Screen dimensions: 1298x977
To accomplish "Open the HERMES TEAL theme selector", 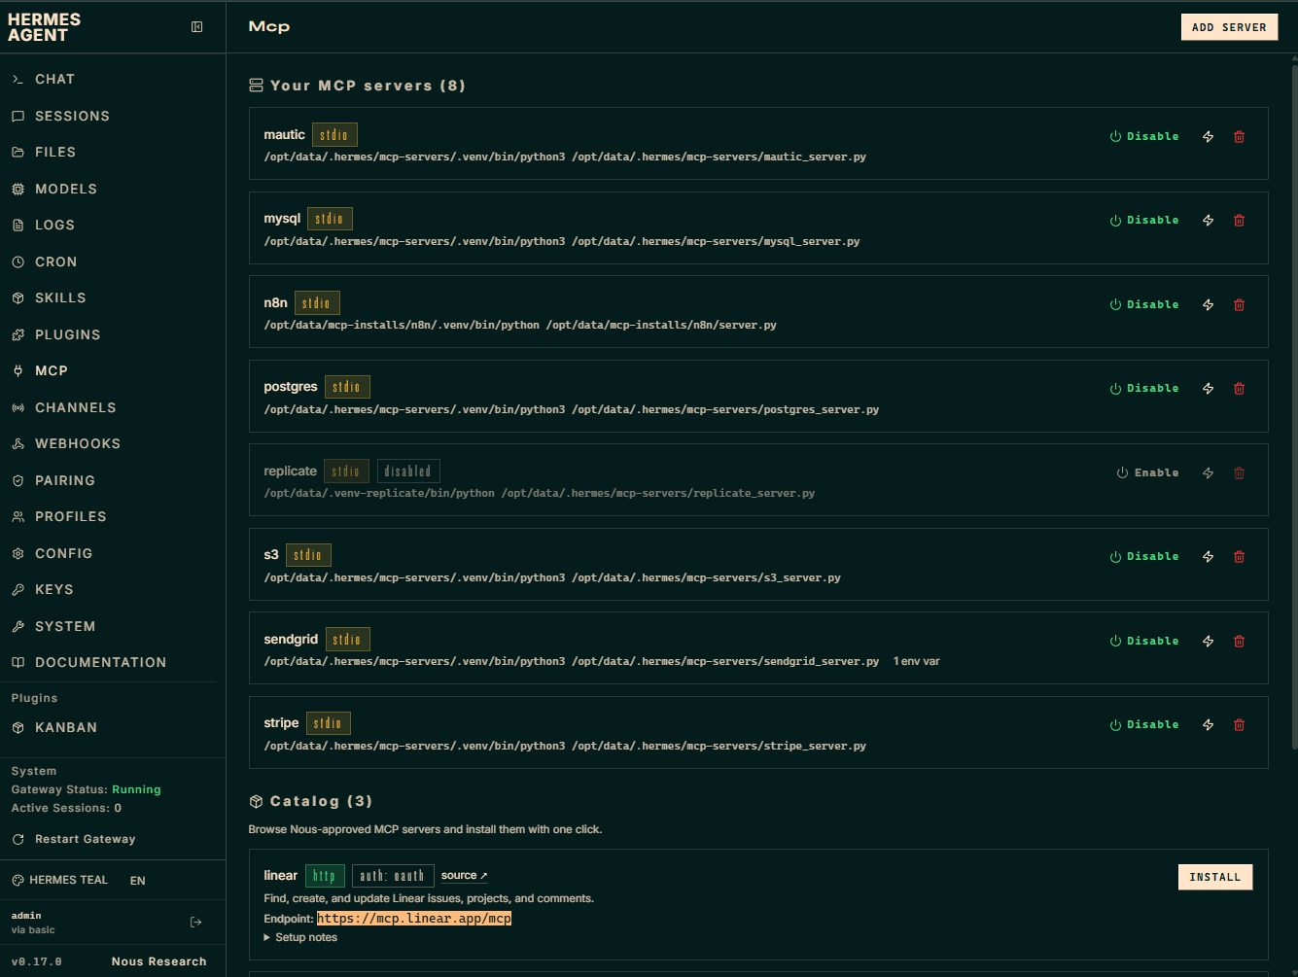I will point(59,881).
